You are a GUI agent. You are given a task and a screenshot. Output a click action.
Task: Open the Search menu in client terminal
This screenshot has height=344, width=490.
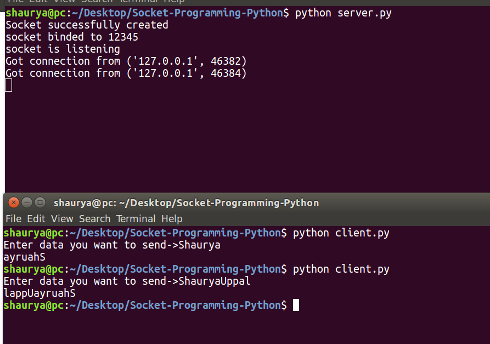[x=94, y=219]
